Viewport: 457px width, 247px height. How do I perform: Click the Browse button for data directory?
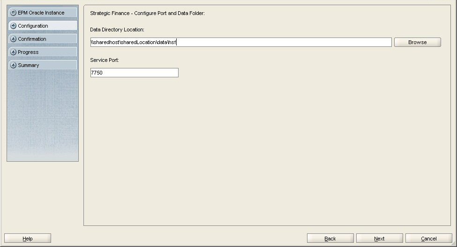[417, 42]
